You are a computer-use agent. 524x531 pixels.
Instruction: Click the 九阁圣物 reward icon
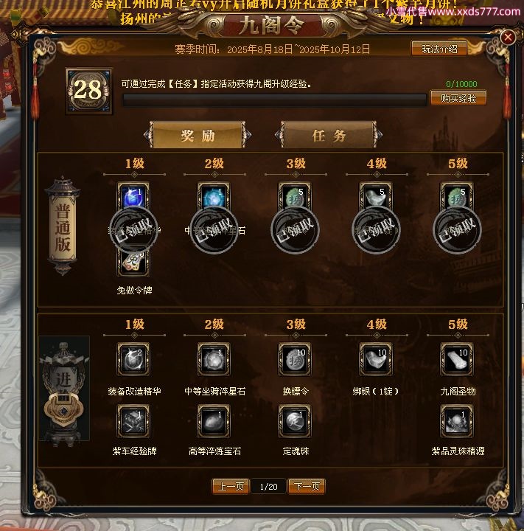457,359
